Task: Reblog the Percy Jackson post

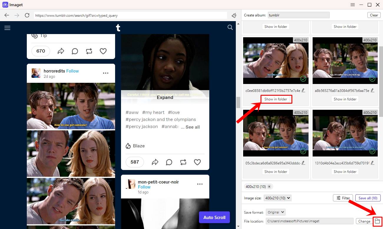Action: coord(183,162)
